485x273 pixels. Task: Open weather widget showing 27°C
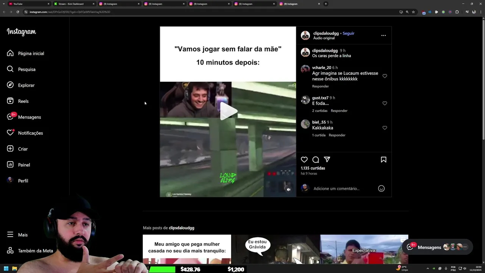pyautogui.click(x=402, y=268)
